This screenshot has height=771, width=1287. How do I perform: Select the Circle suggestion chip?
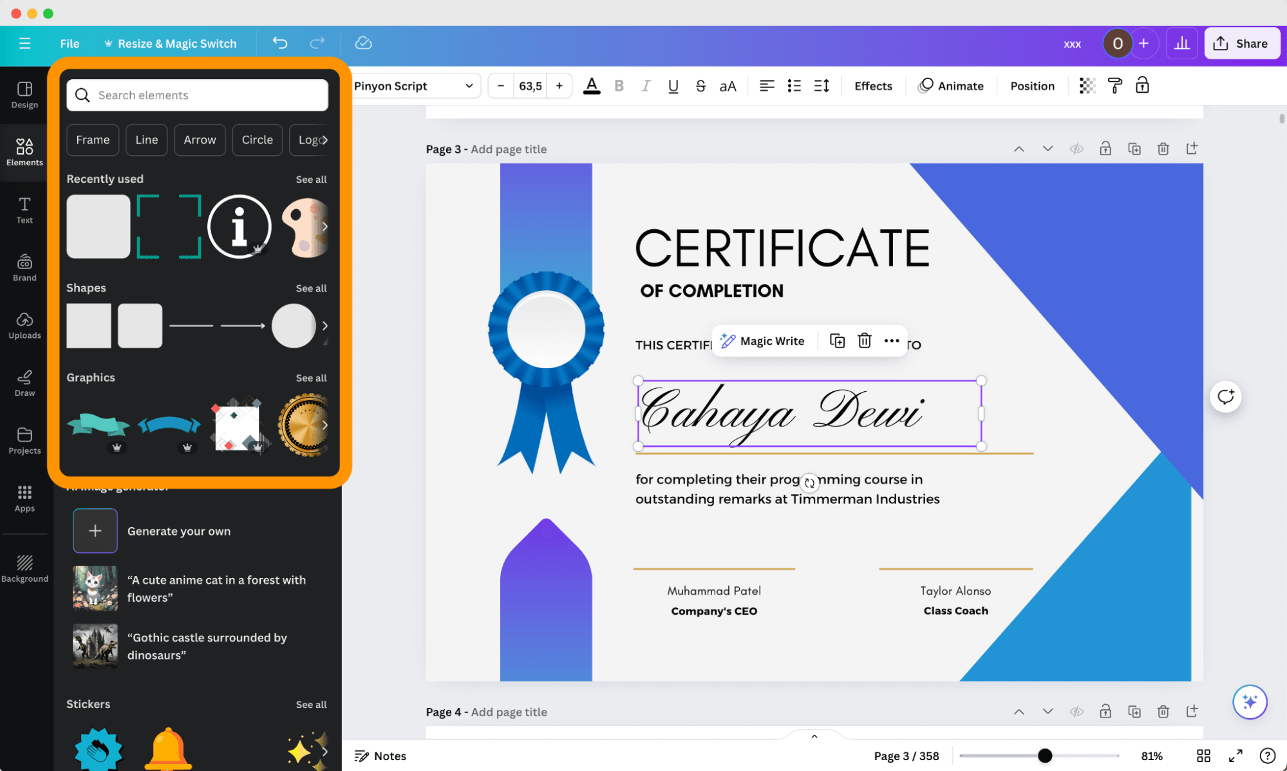click(x=257, y=140)
